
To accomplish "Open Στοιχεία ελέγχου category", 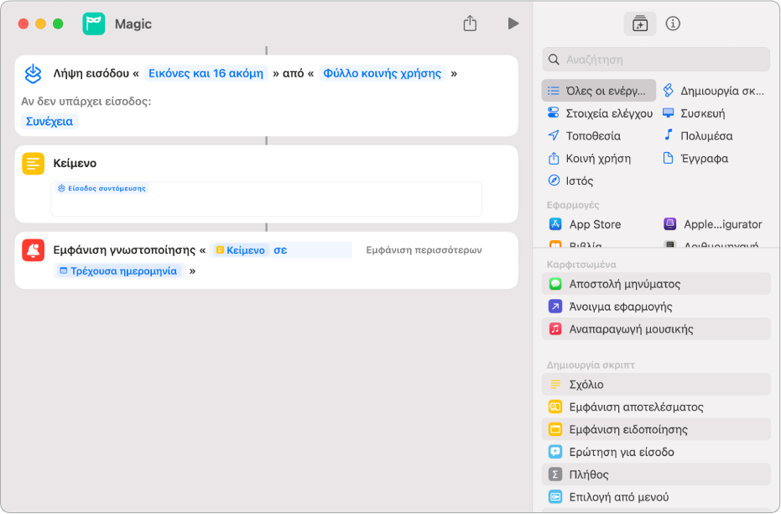I will pos(600,113).
